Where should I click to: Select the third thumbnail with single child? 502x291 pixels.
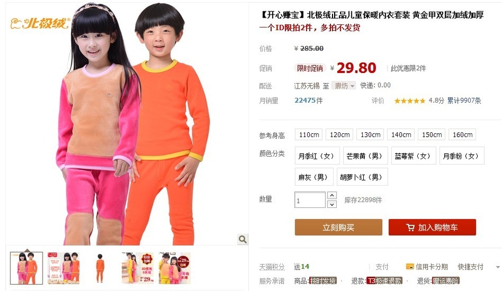pos(100,268)
